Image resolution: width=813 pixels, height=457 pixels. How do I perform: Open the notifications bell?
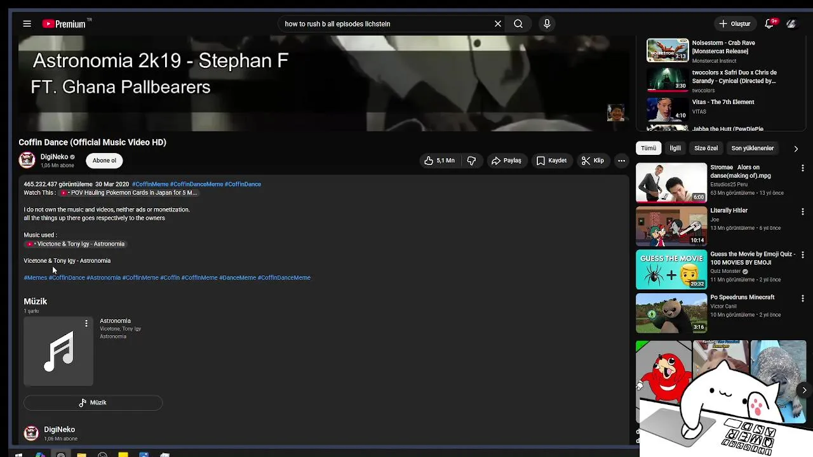point(769,23)
